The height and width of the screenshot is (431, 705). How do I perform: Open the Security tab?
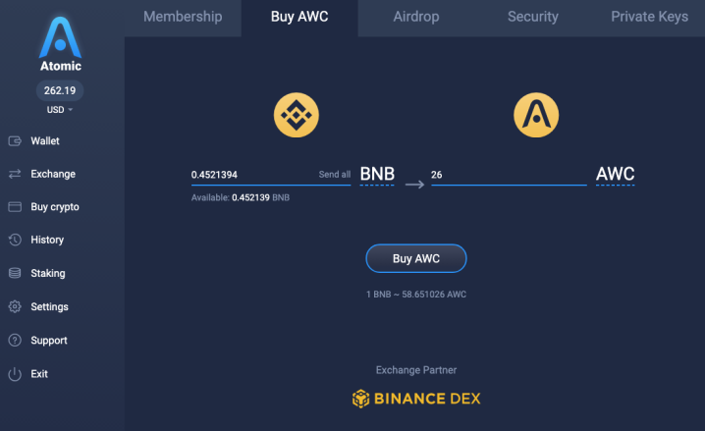click(x=533, y=17)
